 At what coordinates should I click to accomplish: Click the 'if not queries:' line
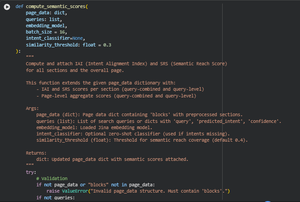click(55, 197)
